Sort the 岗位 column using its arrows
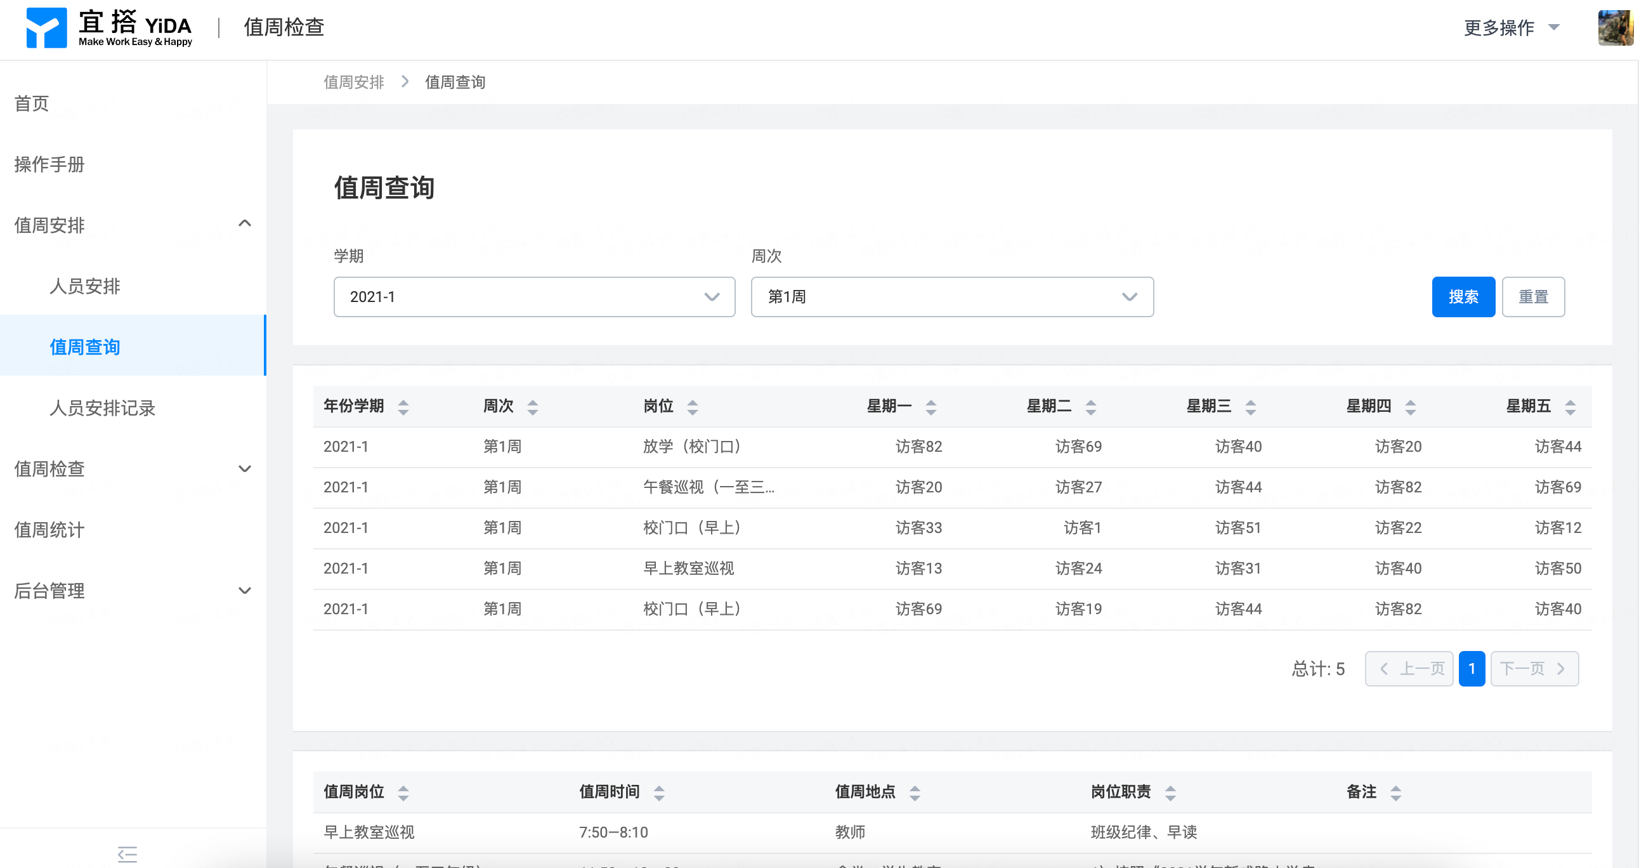The image size is (1639, 868). tap(692, 407)
